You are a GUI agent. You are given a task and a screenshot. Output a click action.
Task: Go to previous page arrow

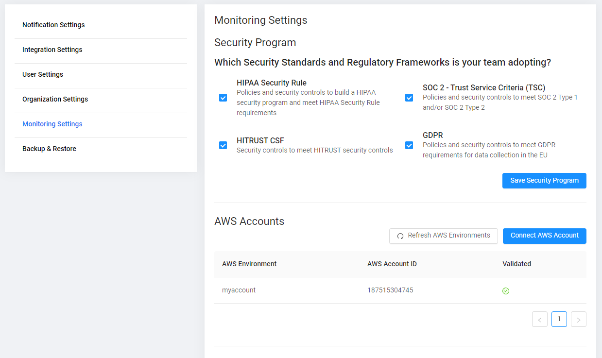[x=540, y=319]
